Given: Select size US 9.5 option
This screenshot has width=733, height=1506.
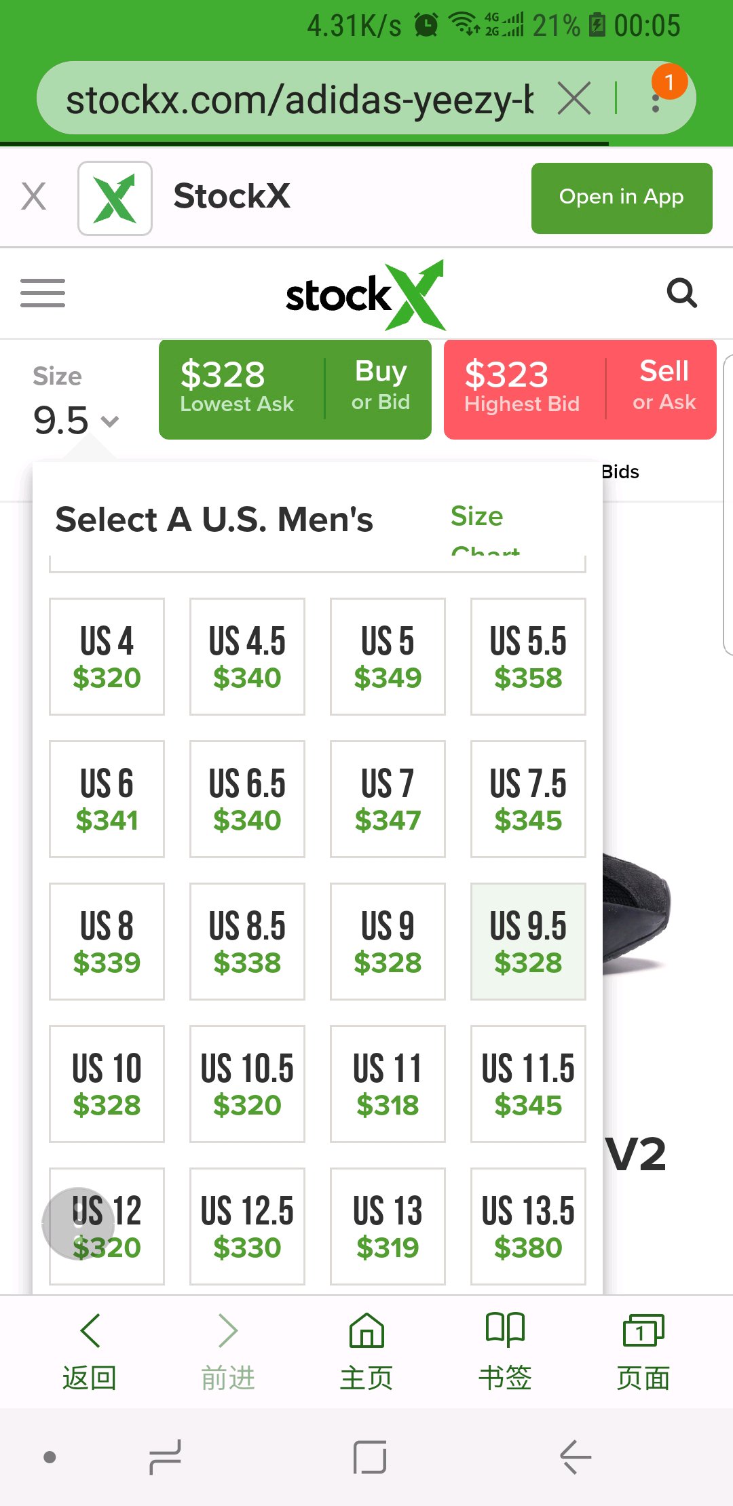Looking at the screenshot, I should [528, 942].
